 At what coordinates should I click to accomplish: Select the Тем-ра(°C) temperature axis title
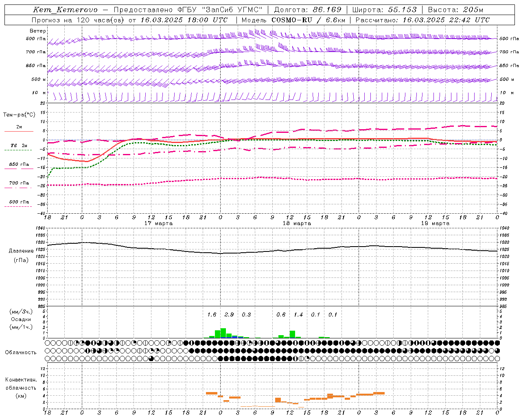[x=19, y=115]
